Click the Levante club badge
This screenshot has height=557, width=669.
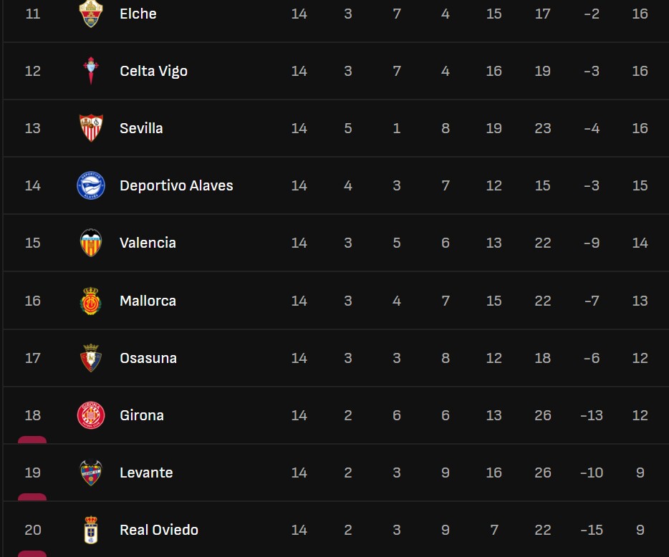[x=91, y=473]
